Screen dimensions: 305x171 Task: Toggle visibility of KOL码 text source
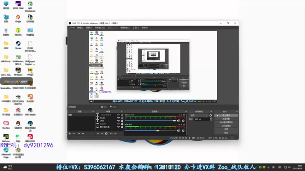tap(119, 118)
